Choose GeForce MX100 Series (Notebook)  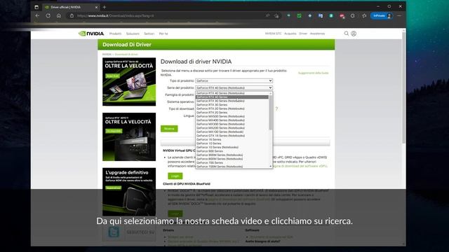(x=232, y=132)
